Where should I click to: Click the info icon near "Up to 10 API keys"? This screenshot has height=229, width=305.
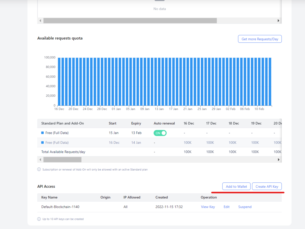point(39,219)
